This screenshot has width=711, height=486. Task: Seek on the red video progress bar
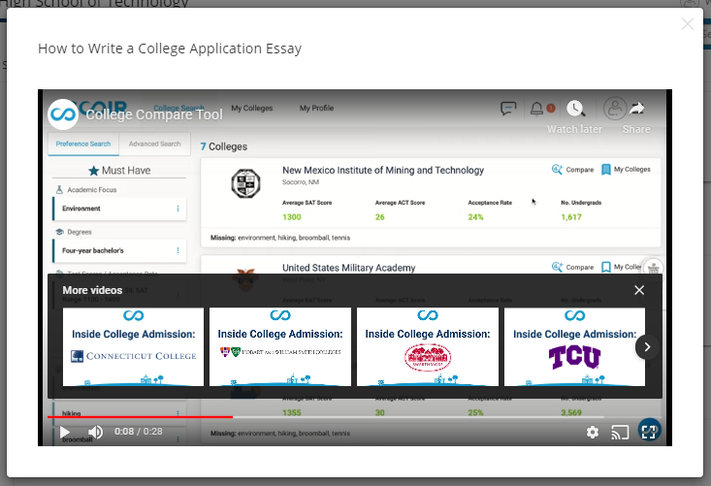(x=140, y=416)
